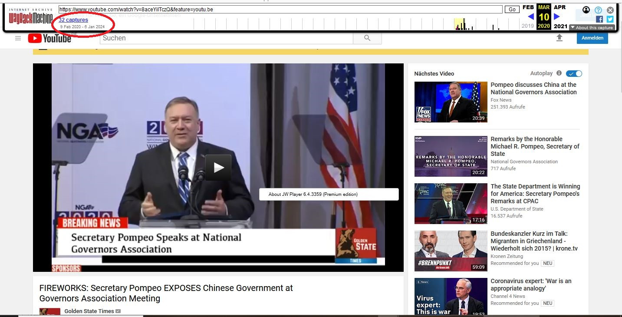
Task: Share capture on Twitter icon
Action: (x=610, y=19)
